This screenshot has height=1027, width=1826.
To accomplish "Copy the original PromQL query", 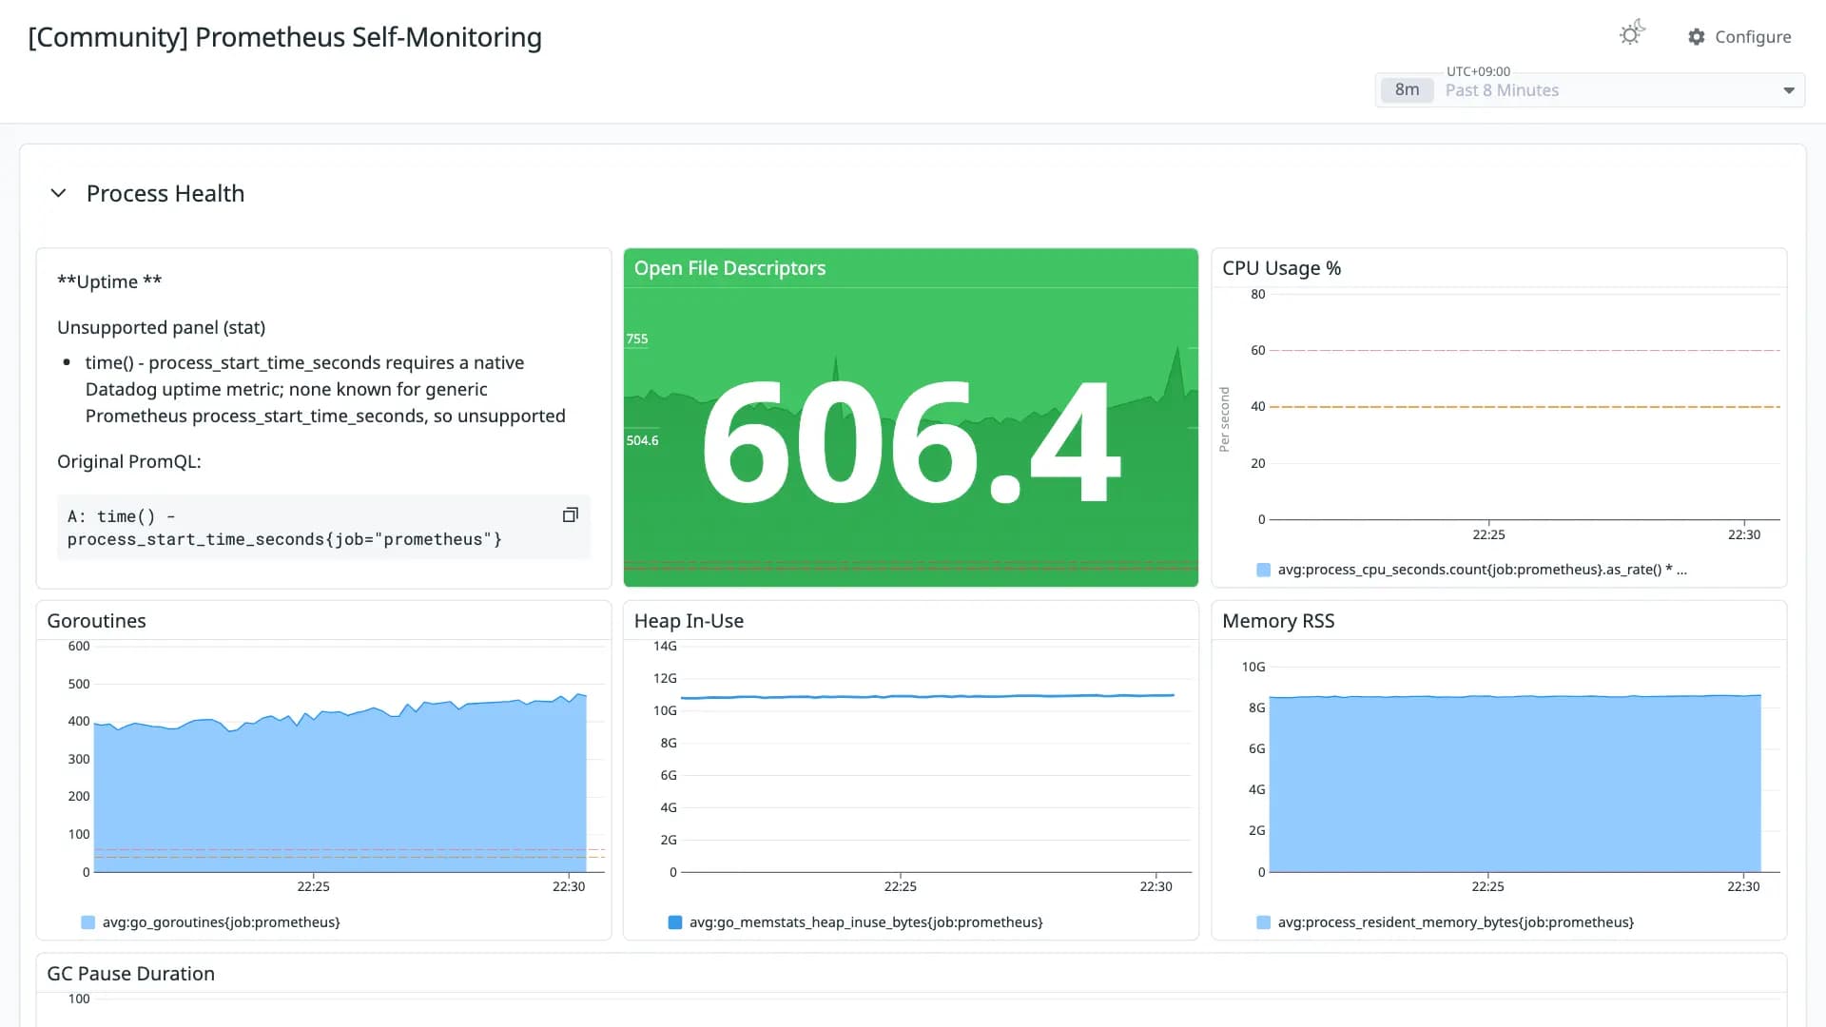I will point(570,514).
